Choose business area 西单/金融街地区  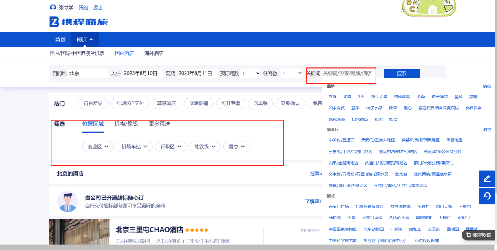click(344, 163)
